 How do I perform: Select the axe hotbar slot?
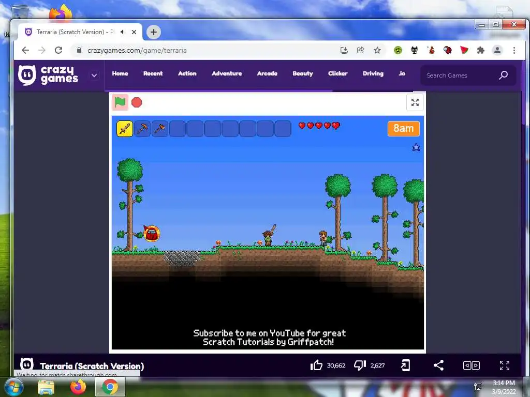click(x=160, y=129)
